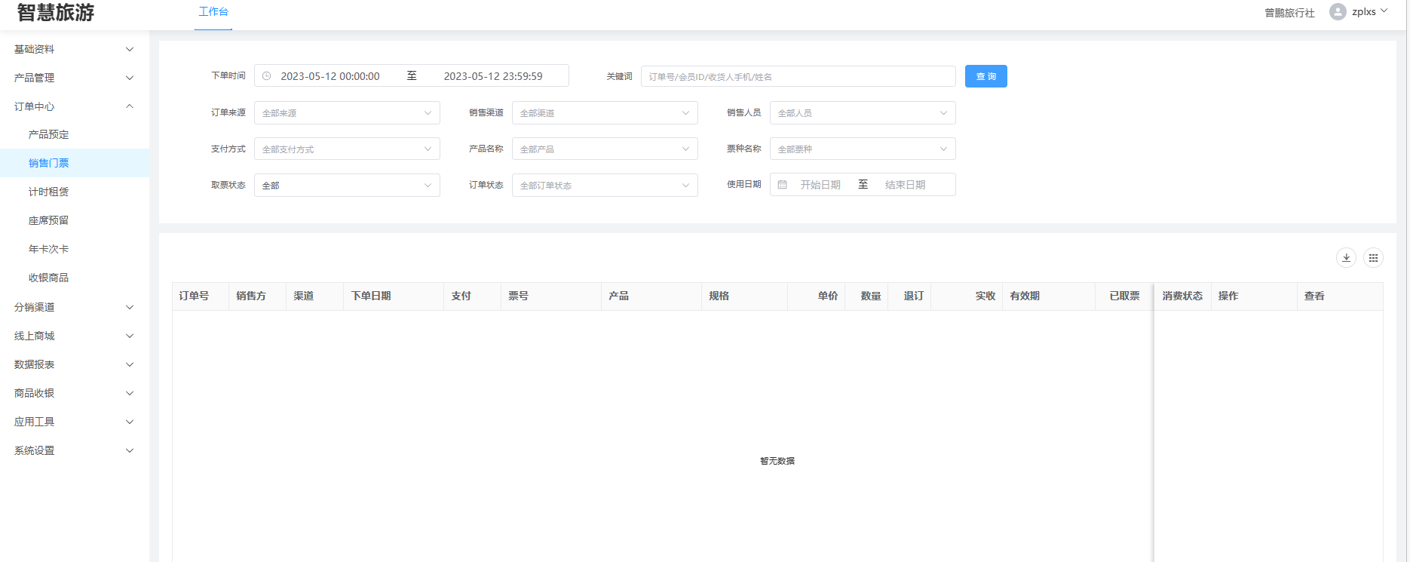This screenshot has height=562, width=1410.
Task: Open 年卡次卡 in sidebar
Action: pos(48,249)
